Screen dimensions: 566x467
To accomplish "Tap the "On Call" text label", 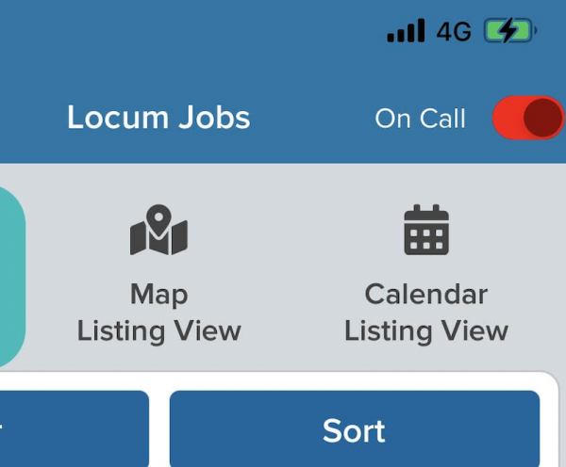I will (420, 119).
